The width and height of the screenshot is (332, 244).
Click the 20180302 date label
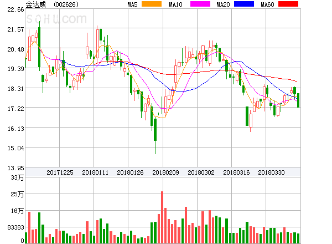point(201,172)
